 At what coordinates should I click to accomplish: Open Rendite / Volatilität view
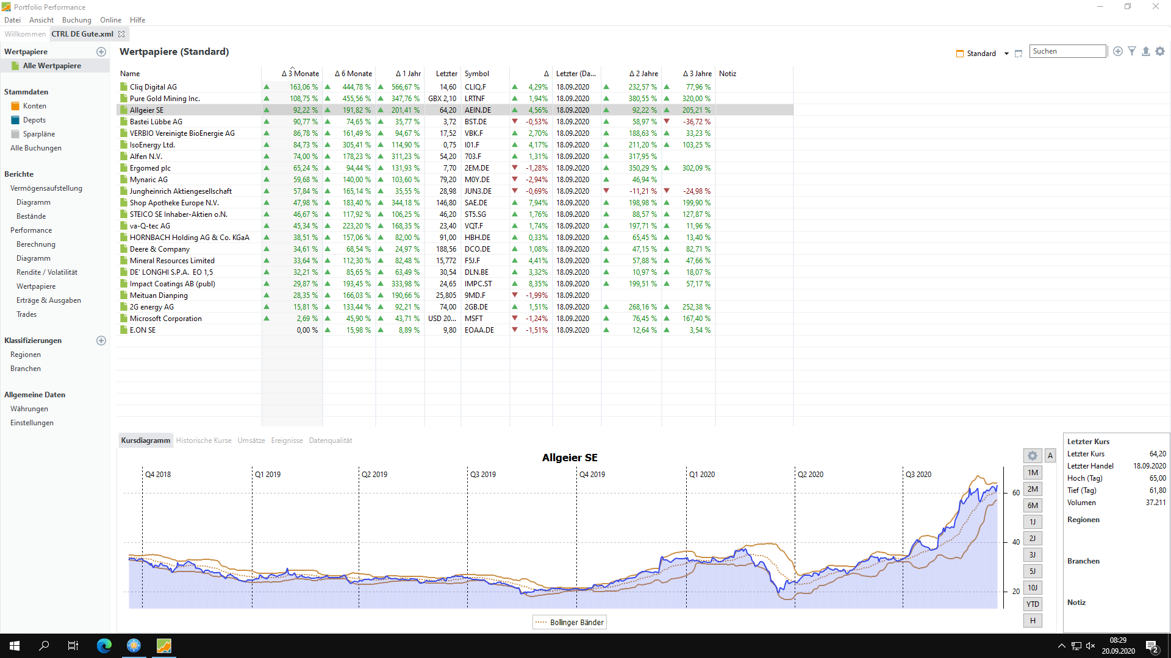[x=47, y=272]
